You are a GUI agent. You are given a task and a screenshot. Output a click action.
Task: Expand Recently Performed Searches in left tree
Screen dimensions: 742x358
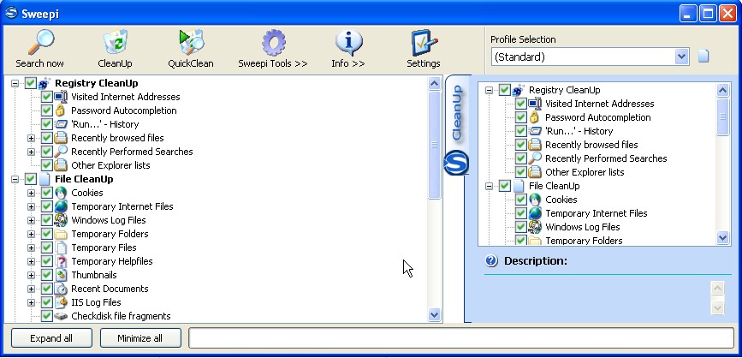(31, 152)
